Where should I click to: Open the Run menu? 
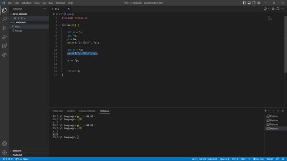click(x=51, y=3)
